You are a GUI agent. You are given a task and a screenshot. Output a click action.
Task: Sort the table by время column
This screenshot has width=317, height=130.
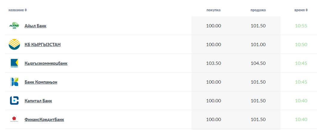pos(301,10)
